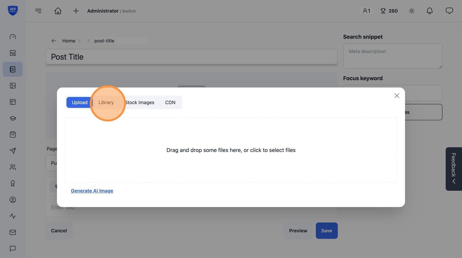The image size is (462, 258).
Task: Toggle light/dark theme sun icon
Action: point(412,11)
